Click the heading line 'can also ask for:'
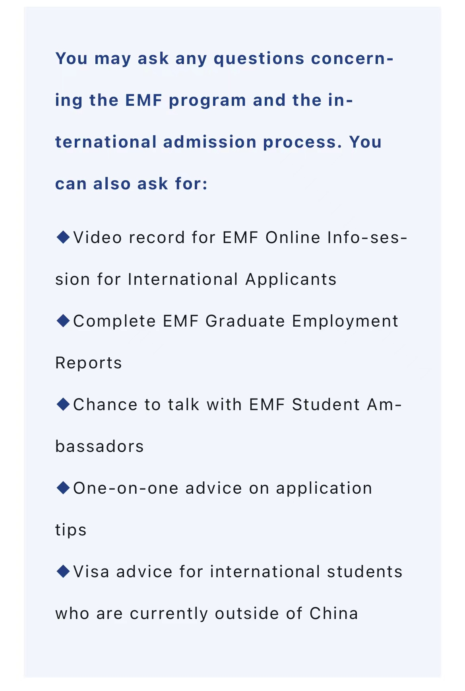Viewport: 465px width, 691px height. 131,184
